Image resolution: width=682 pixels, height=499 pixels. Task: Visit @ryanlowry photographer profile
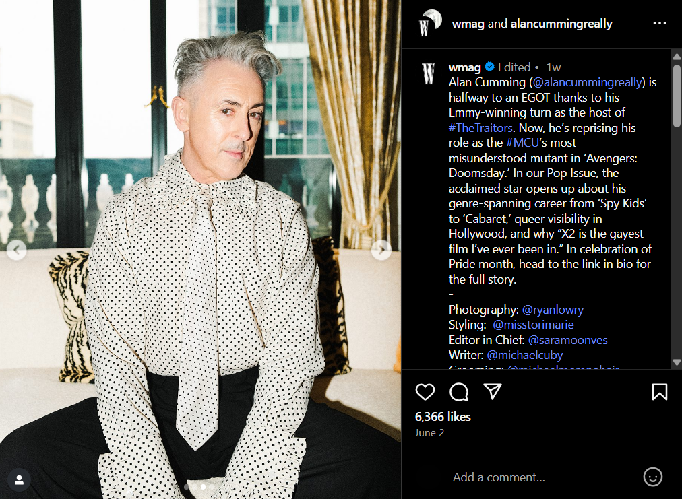[553, 310]
